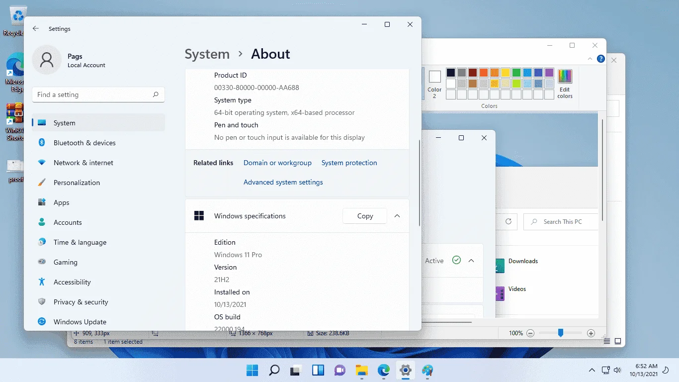
Task: Open the clock and date panel
Action: click(x=643, y=370)
